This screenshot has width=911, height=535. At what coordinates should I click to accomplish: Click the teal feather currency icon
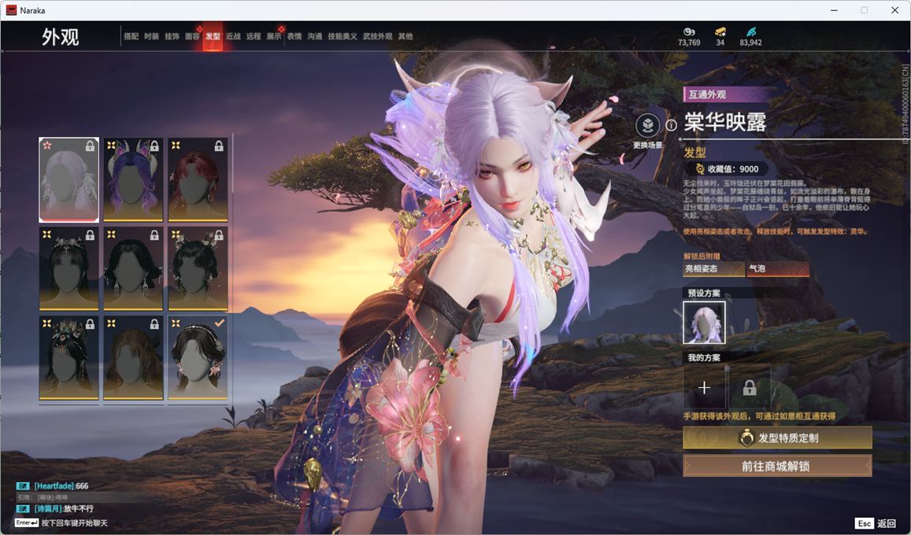(x=750, y=31)
